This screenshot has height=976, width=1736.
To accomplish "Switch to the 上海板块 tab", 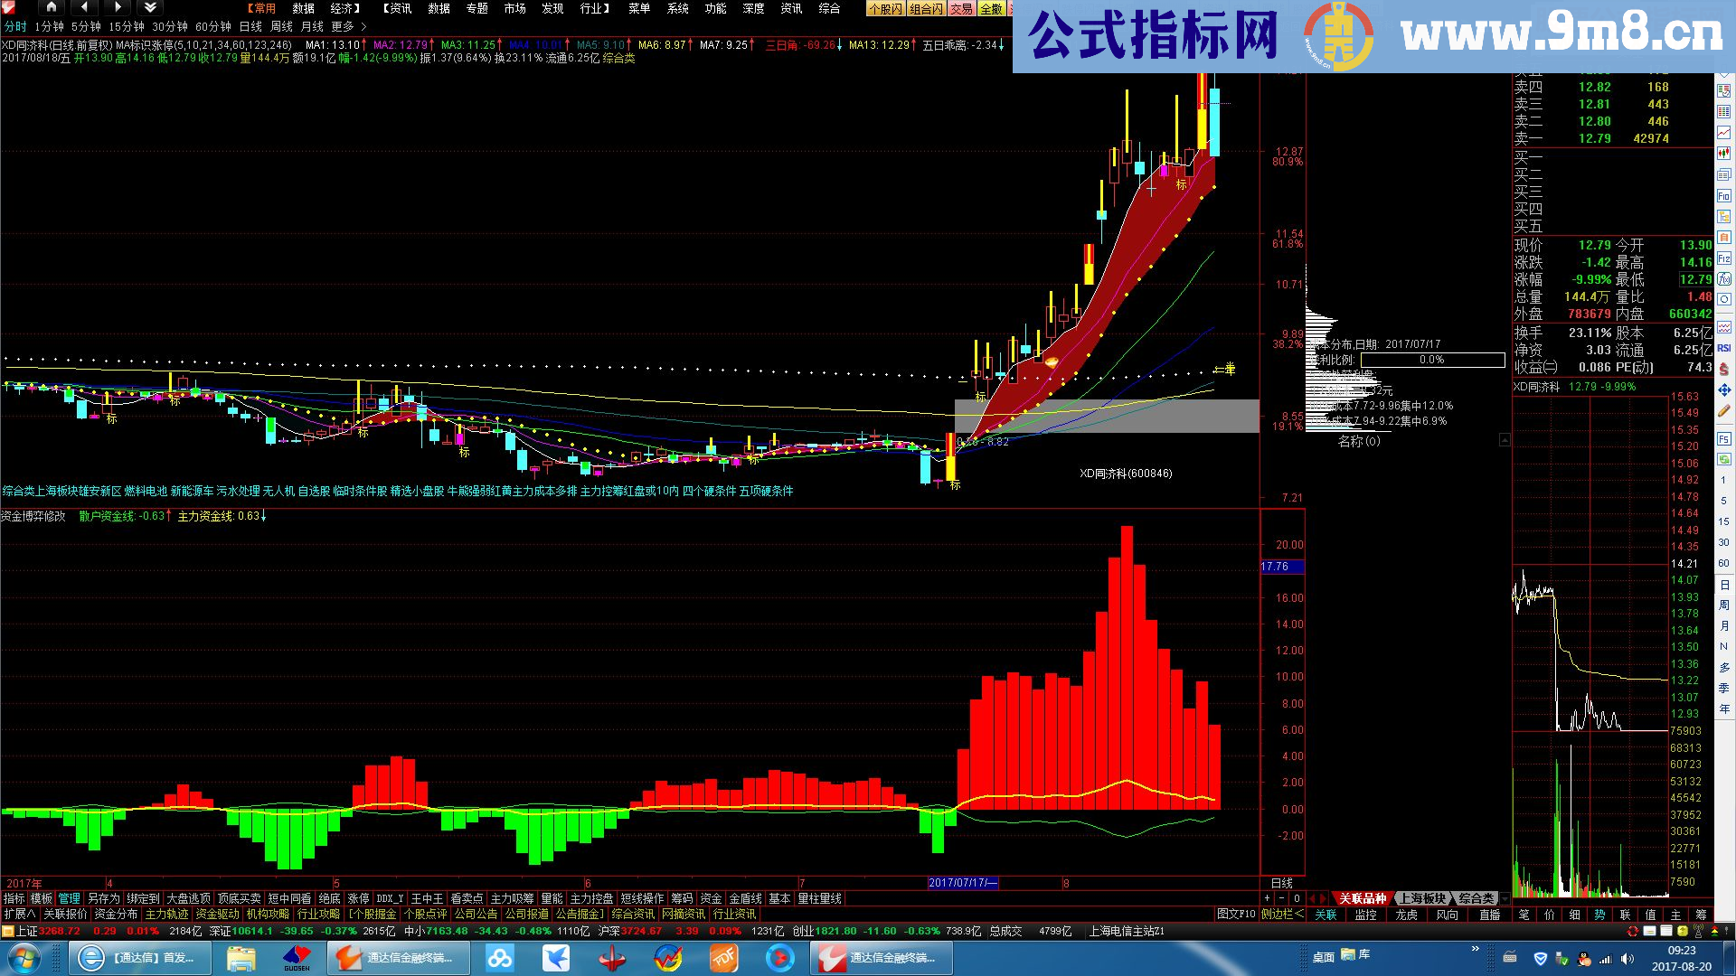I will pos(1422,898).
